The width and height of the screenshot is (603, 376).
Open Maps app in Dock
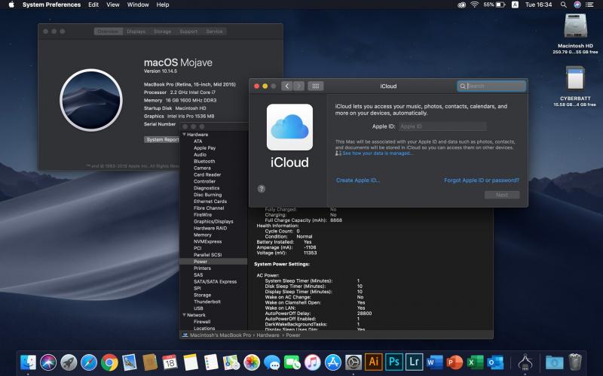tap(231, 362)
